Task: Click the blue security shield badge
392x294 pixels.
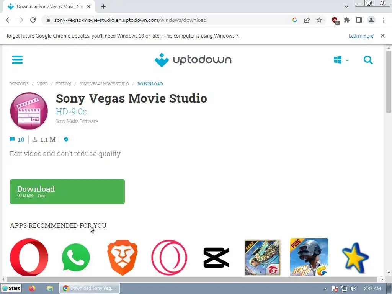Action: point(66,139)
